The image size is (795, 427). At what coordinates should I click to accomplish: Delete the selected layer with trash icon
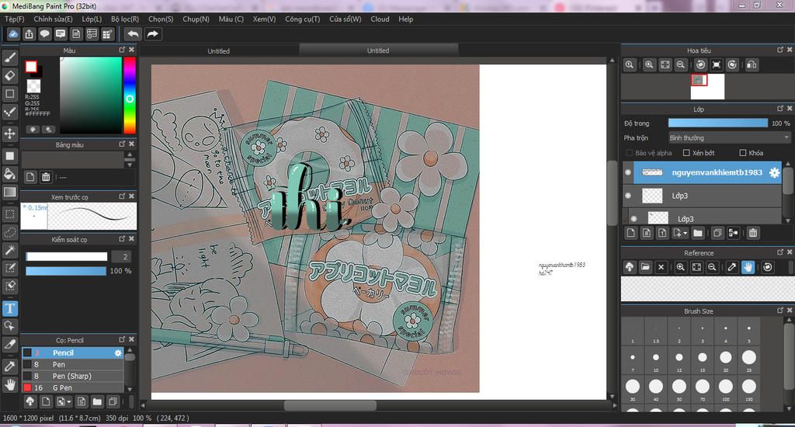pyautogui.click(x=753, y=233)
